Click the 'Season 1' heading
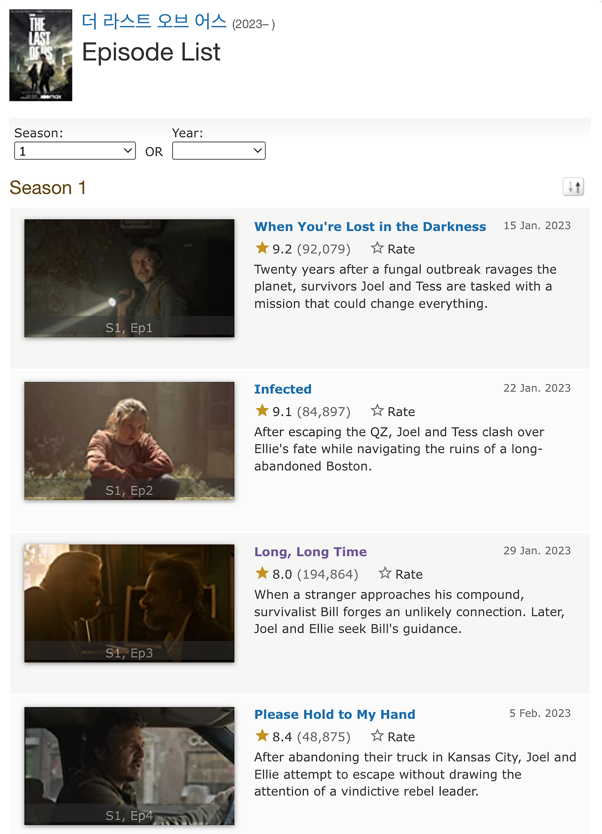 coord(48,188)
